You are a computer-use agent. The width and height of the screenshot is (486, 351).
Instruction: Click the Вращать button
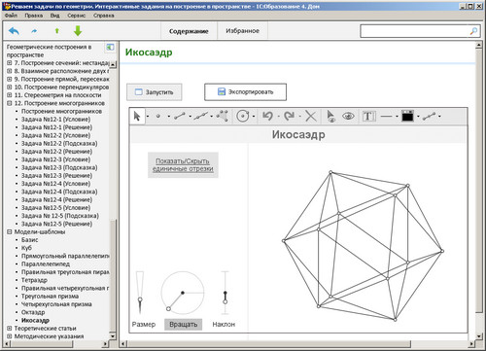[x=184, y=324]
